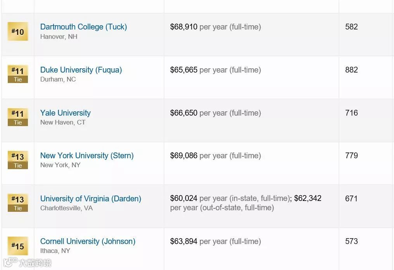Click the #15 gold rank badge

pos(18,246)
